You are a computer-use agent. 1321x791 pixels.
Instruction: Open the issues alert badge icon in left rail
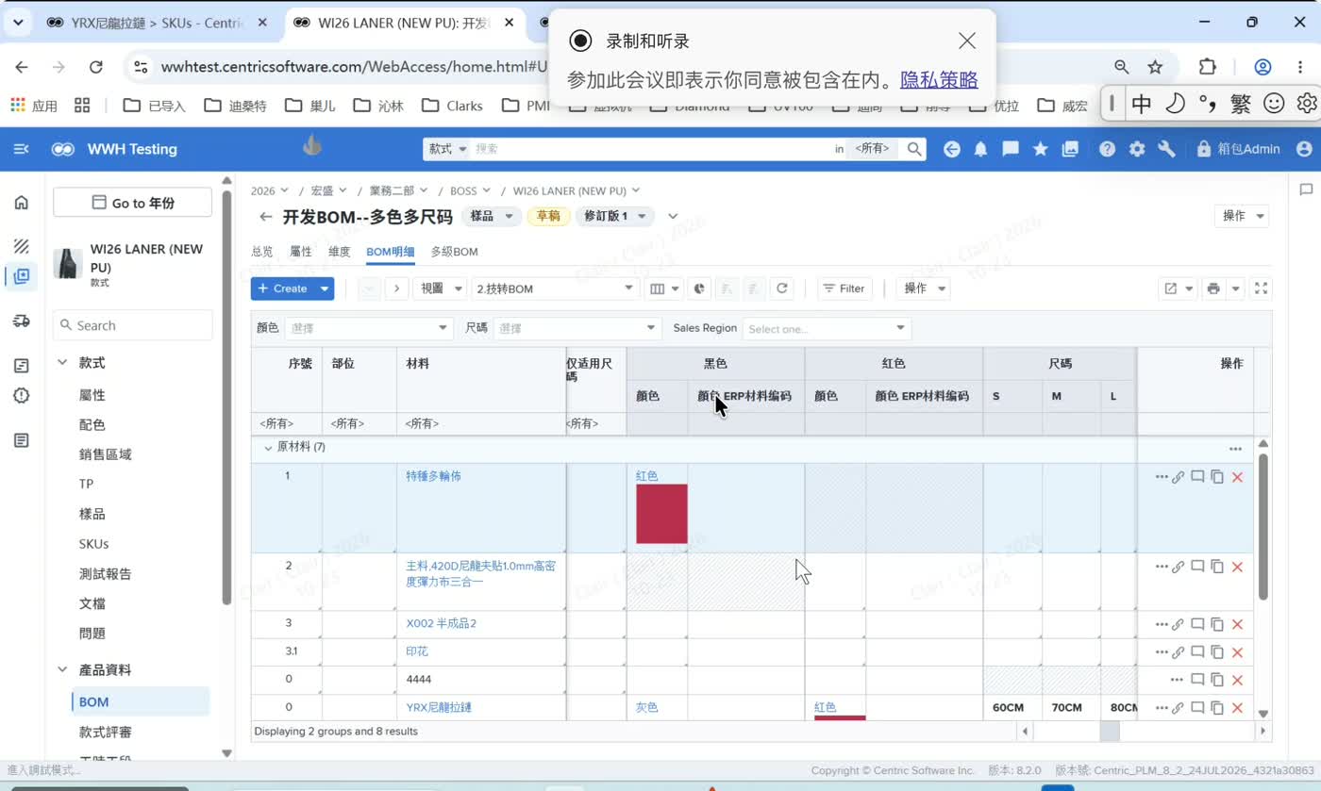[x=21, y=396]
